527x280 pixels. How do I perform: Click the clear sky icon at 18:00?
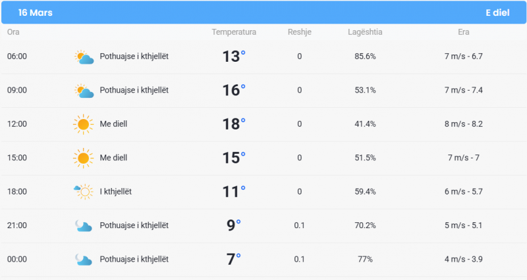click(84, 192)
